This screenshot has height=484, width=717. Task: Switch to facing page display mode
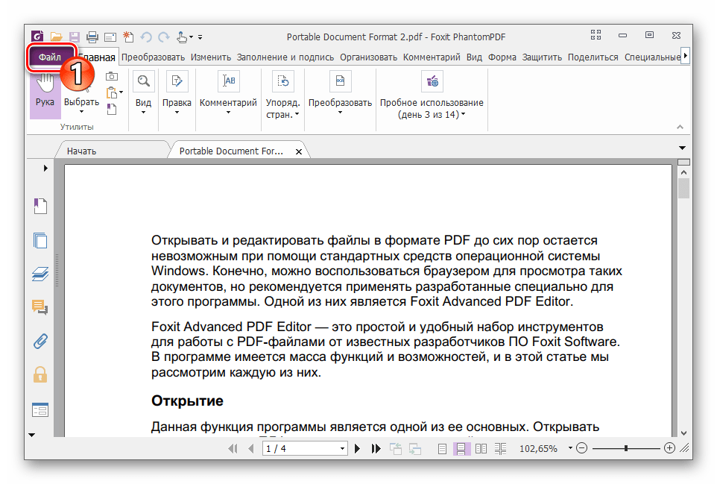coord(481,448)
